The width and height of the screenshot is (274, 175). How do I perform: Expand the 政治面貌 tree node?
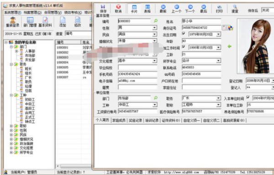(11, 144)
